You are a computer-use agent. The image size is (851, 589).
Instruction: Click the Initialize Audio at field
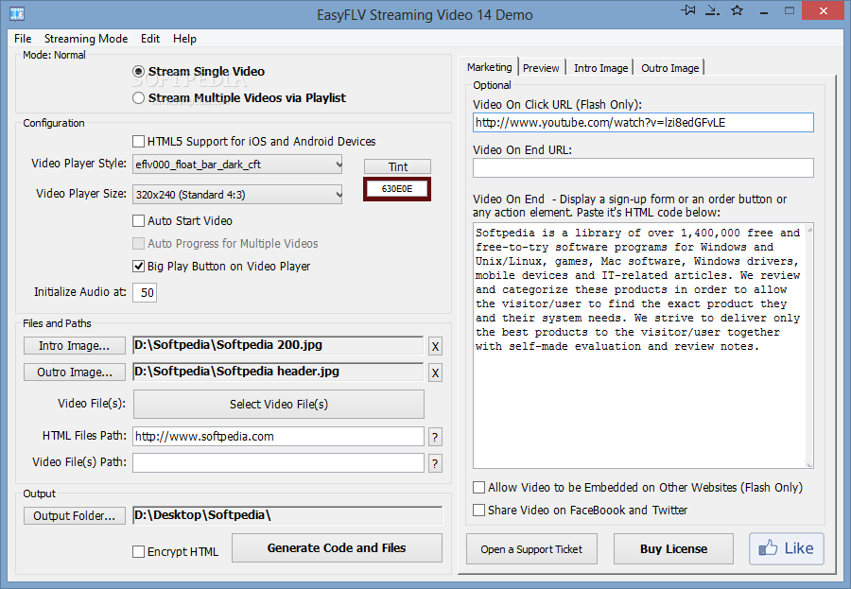pyautogui.click(x=145, y=292)
